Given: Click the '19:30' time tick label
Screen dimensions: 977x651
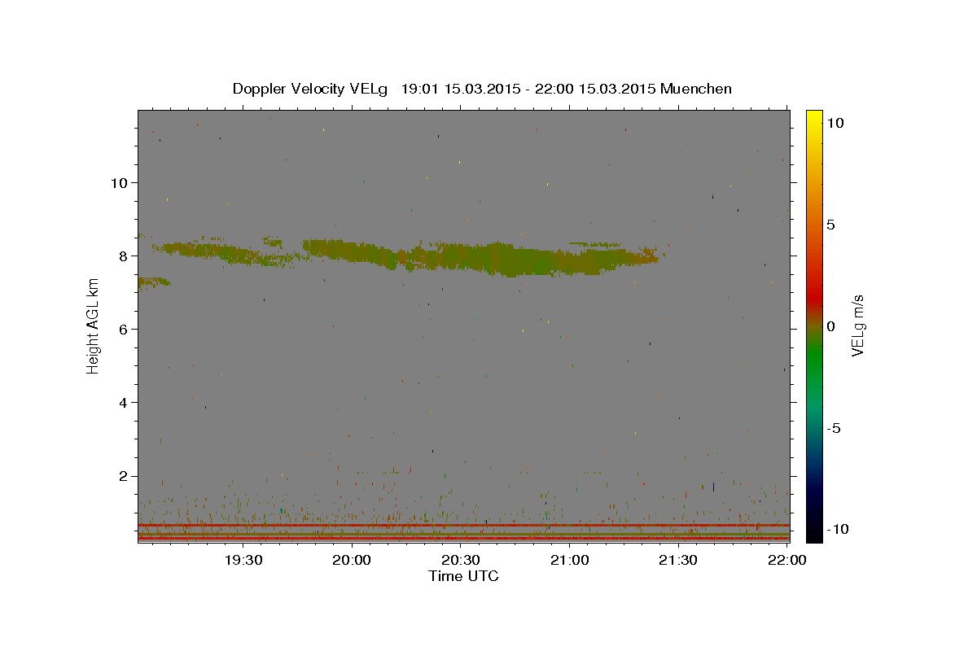Looking at the screenshot, I should (243, 560).
